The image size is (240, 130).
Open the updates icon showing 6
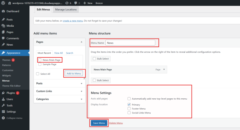(67, 3)
